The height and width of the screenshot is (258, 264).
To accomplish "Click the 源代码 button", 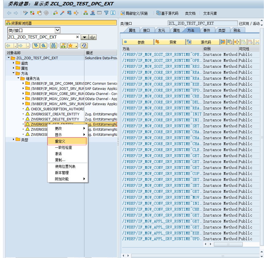I will [x=203, y=42].
